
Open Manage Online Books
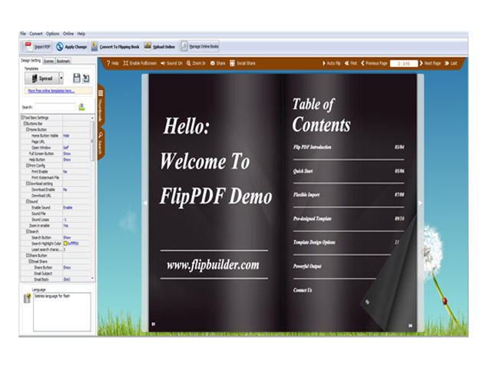tap(200, 46)
